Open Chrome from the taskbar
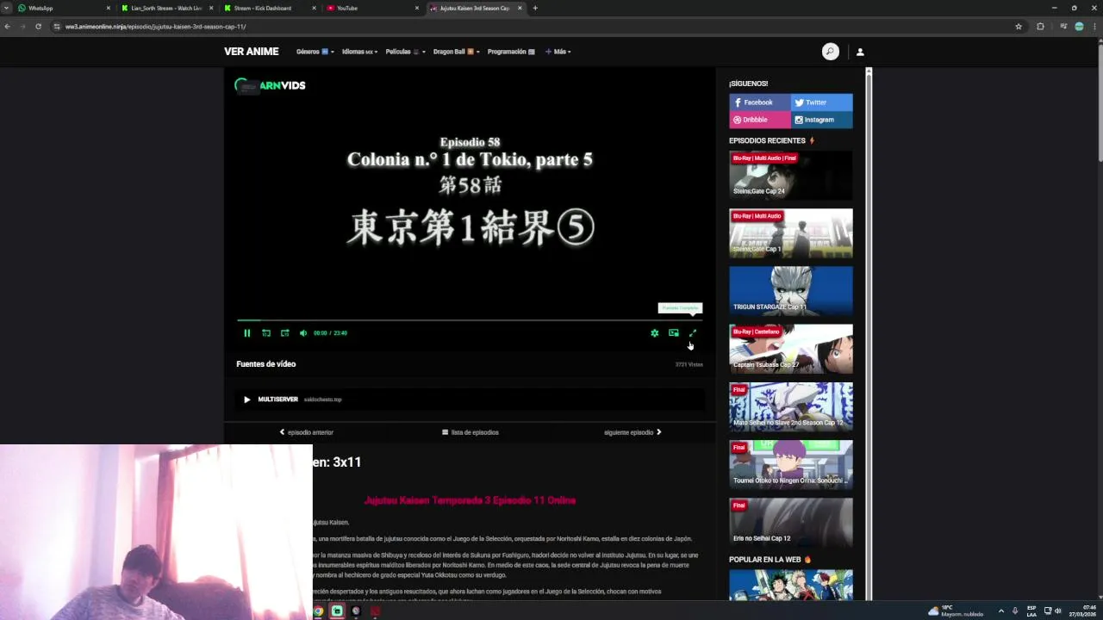 (318, 611)
